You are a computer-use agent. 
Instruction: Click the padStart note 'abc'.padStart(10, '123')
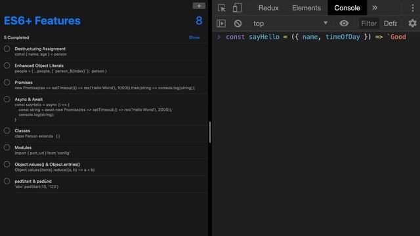click(37, 186)
